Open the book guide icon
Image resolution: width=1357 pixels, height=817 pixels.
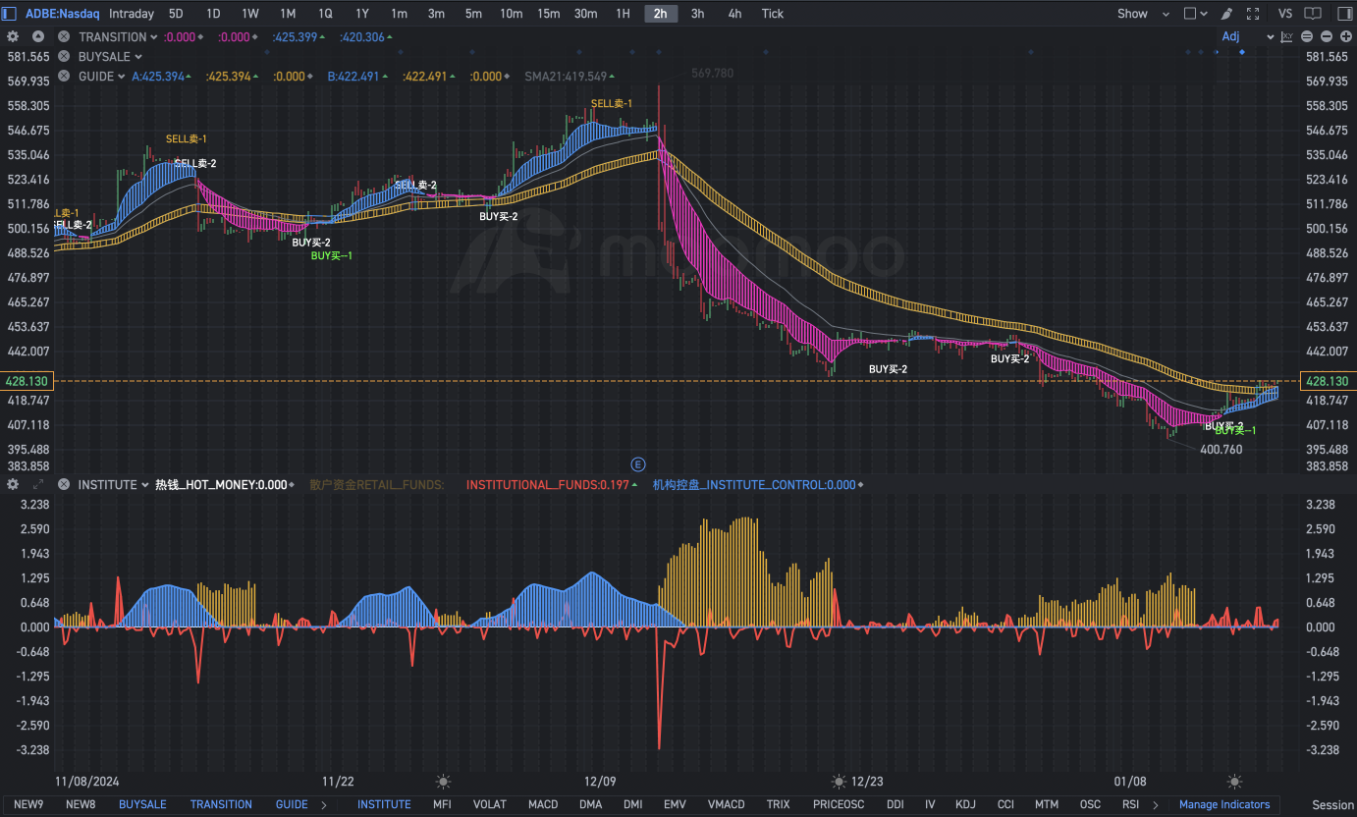click(x=1312, y=14)
